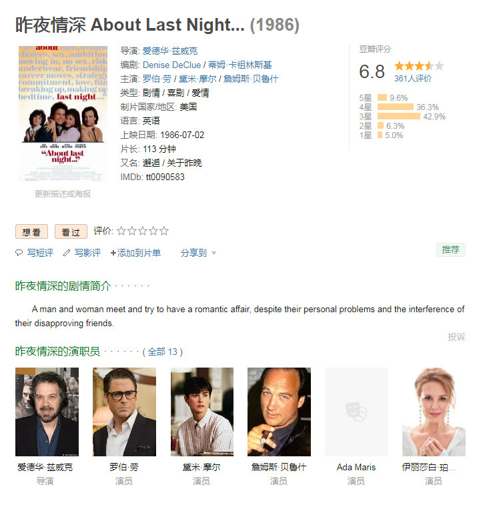Click the 3星 rating percentage bar
The height and width of the screenshot is (509, 489).
(x=399, y=116)
